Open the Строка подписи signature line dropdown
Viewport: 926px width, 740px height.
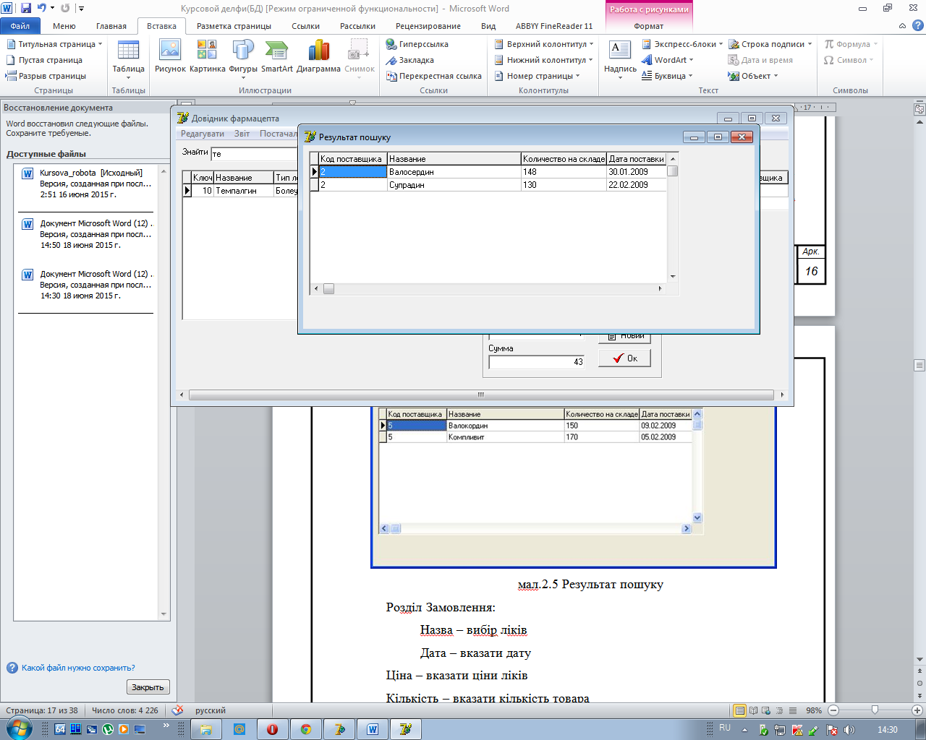click(770, 44)
